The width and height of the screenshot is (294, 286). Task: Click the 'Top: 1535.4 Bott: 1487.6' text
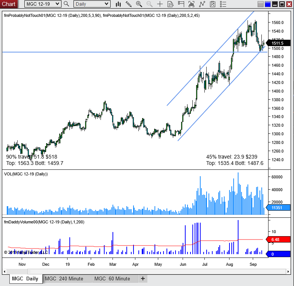(x=235, y=163)
